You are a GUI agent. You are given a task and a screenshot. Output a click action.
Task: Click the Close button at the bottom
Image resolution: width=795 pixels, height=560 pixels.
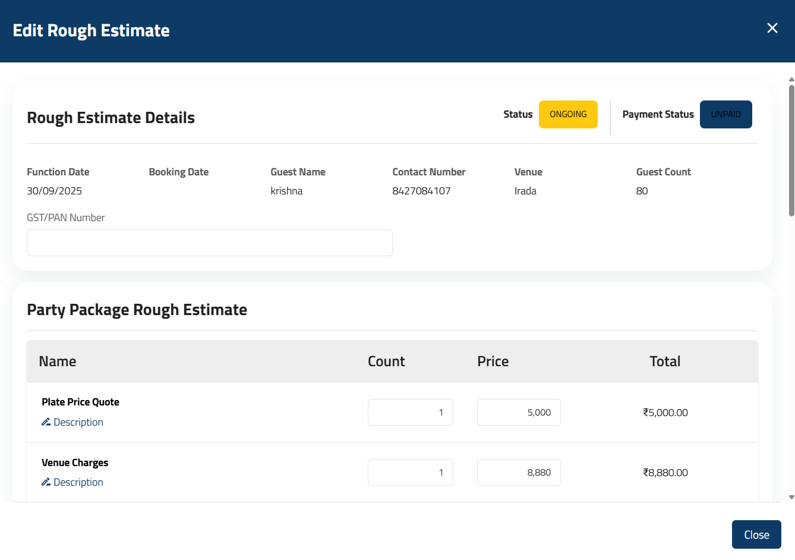pyautogui.click(x=756, y=534)
